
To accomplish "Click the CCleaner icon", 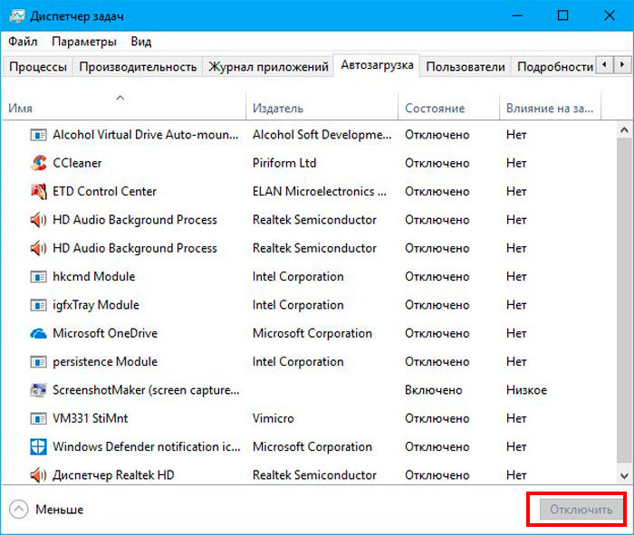I will (x=38, y=163).
